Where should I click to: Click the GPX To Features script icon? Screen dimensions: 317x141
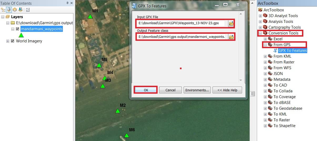pos(275,51)
